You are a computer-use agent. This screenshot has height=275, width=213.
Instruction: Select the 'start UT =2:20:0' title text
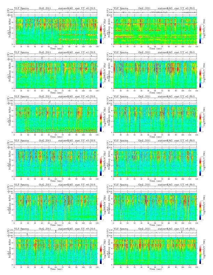tap(85, 97)
